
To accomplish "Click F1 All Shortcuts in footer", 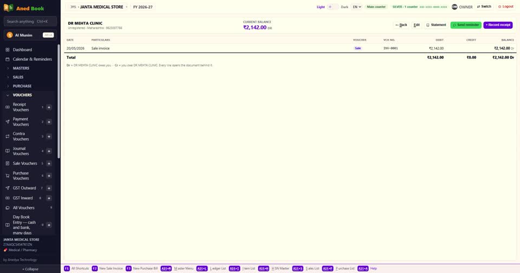I will (76, 268).
